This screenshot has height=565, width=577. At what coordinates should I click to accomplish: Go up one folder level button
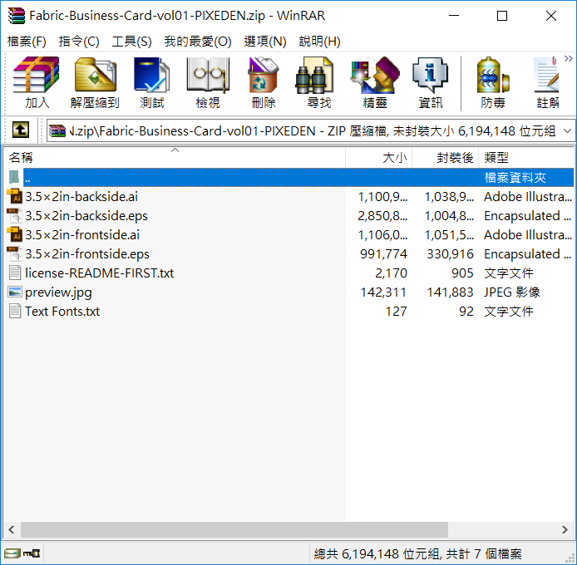21,130
